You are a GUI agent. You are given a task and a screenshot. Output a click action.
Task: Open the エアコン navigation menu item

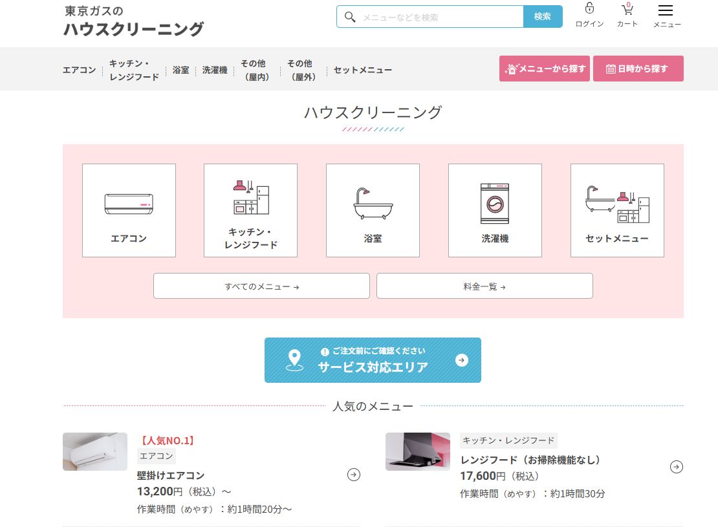(79, 70)
